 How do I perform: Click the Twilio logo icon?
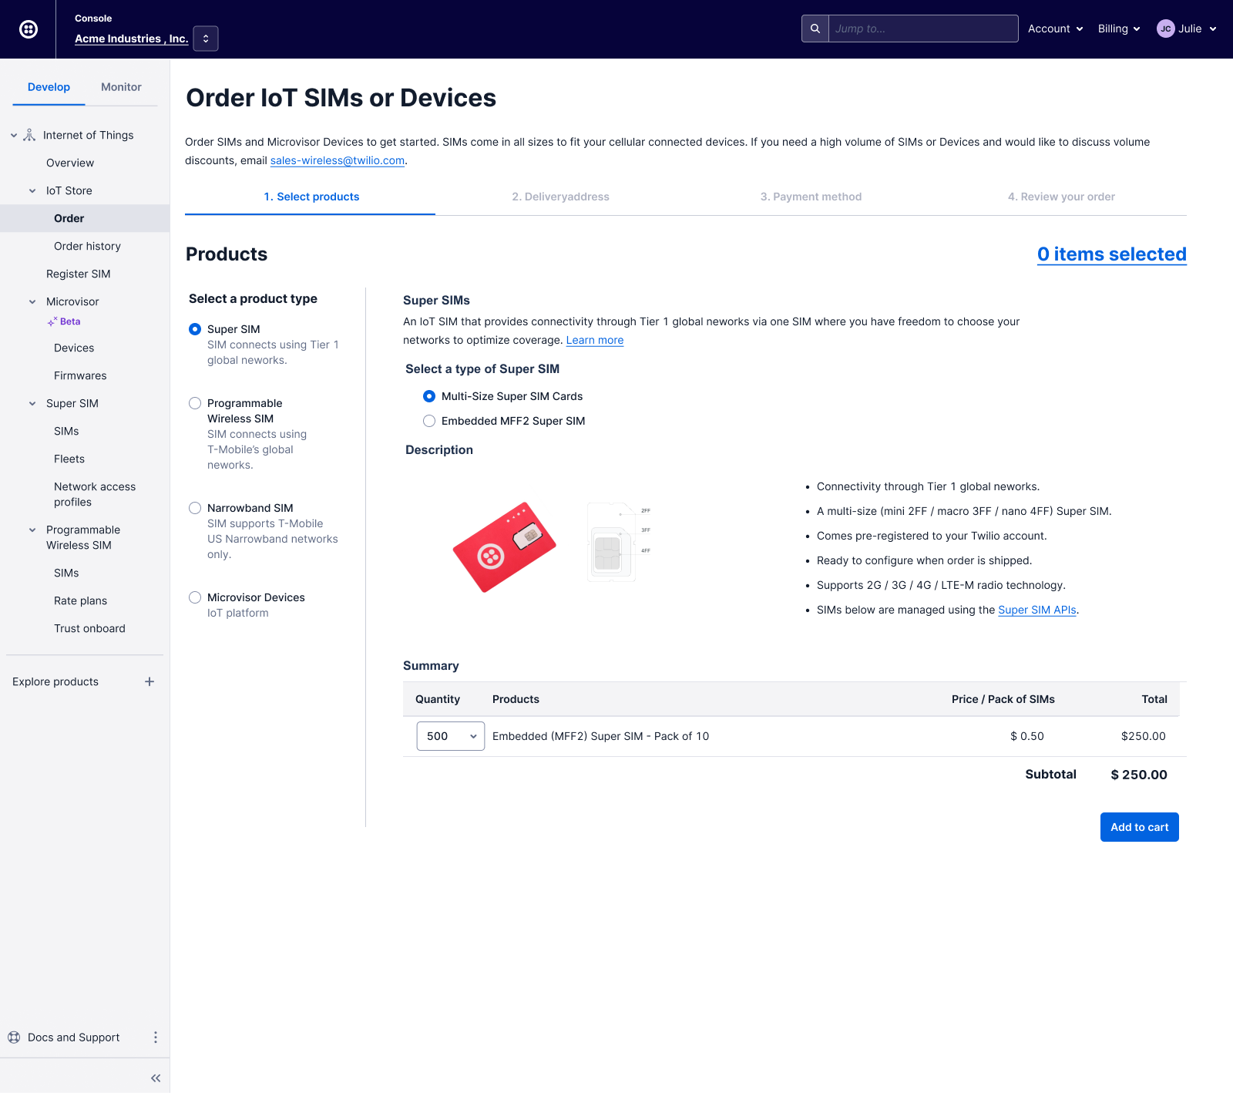(29, 29)
